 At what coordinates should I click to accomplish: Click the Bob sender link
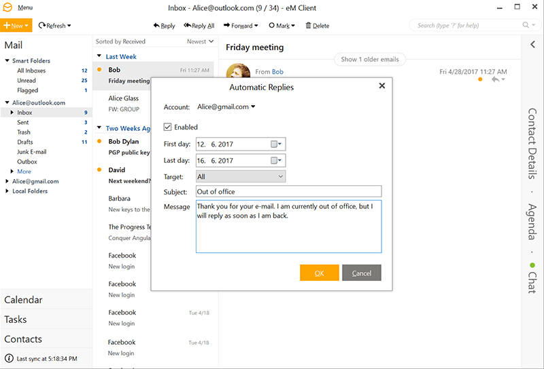(x=277, y=72)
